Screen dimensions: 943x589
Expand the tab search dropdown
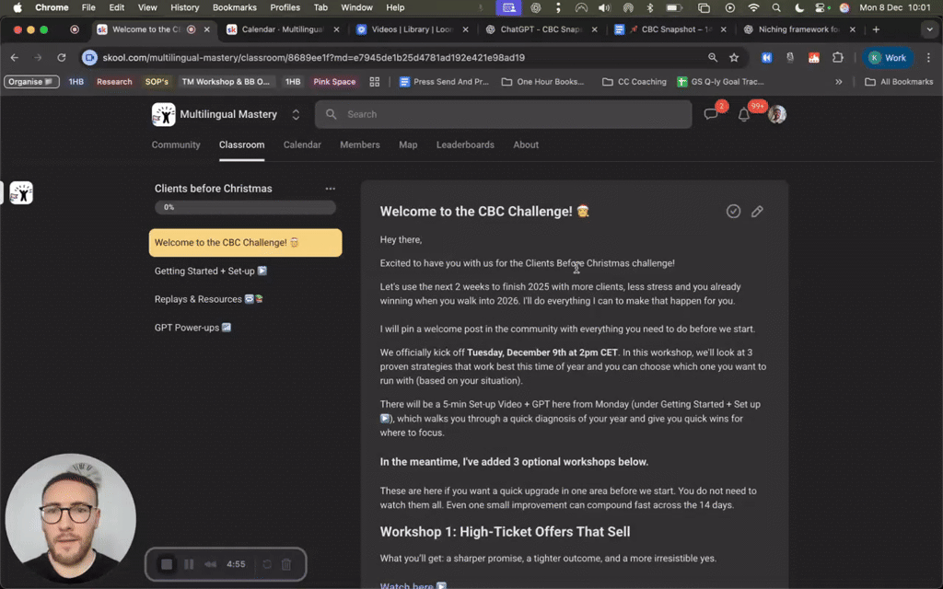point(930,29)
